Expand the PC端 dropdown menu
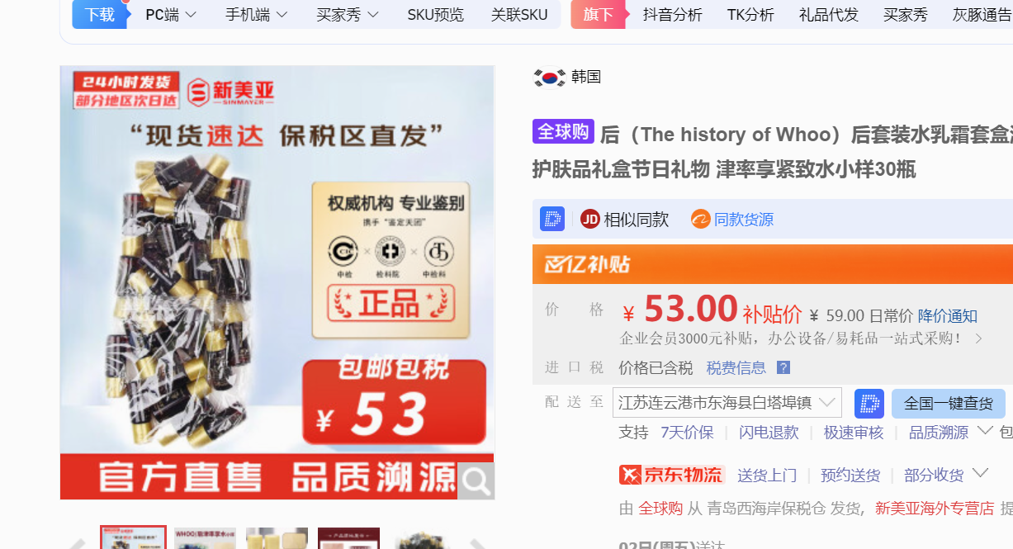Viewport: 1013px width, 549px height. (172, 14)
